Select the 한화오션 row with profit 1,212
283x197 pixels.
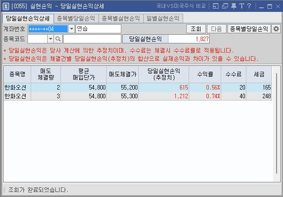pos(138,96)
